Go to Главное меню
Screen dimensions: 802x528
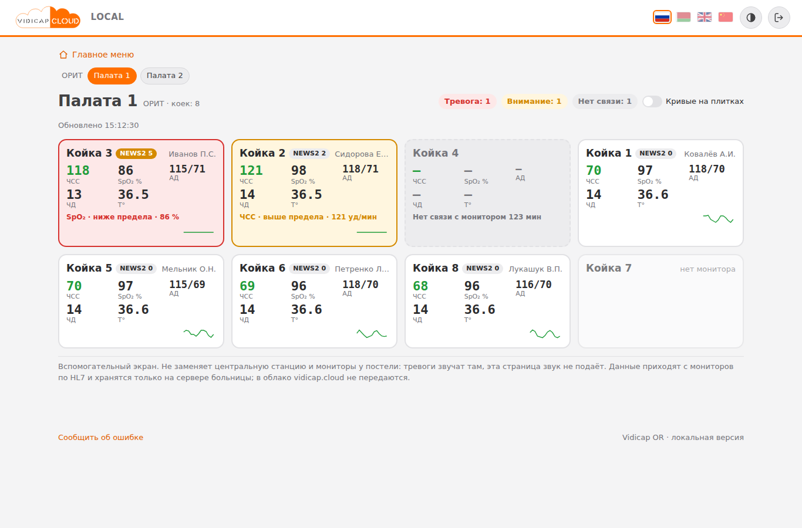[103, 55]
